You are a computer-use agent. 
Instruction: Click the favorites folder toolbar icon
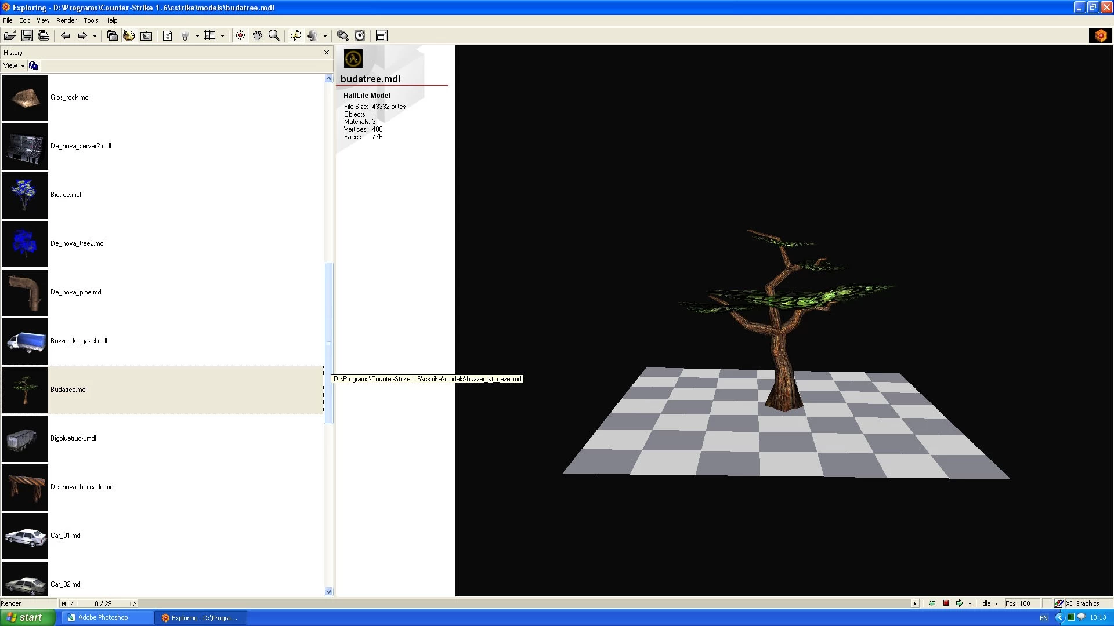(146, 36)
